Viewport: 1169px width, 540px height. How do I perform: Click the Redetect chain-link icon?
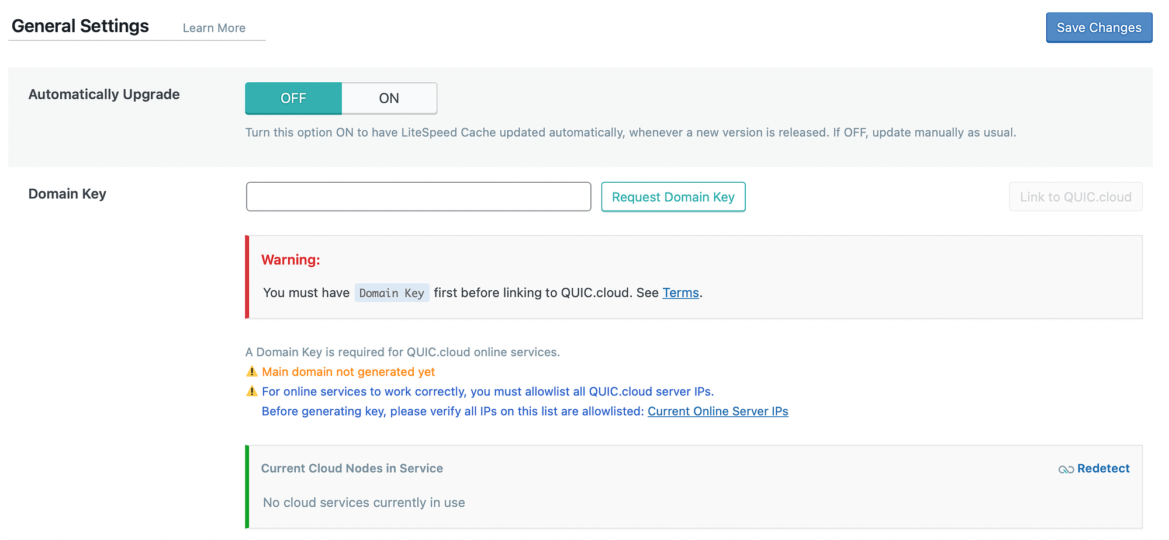[1066, 469]
